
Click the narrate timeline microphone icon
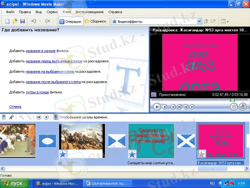pyautogui.click(x=11, y=117)
